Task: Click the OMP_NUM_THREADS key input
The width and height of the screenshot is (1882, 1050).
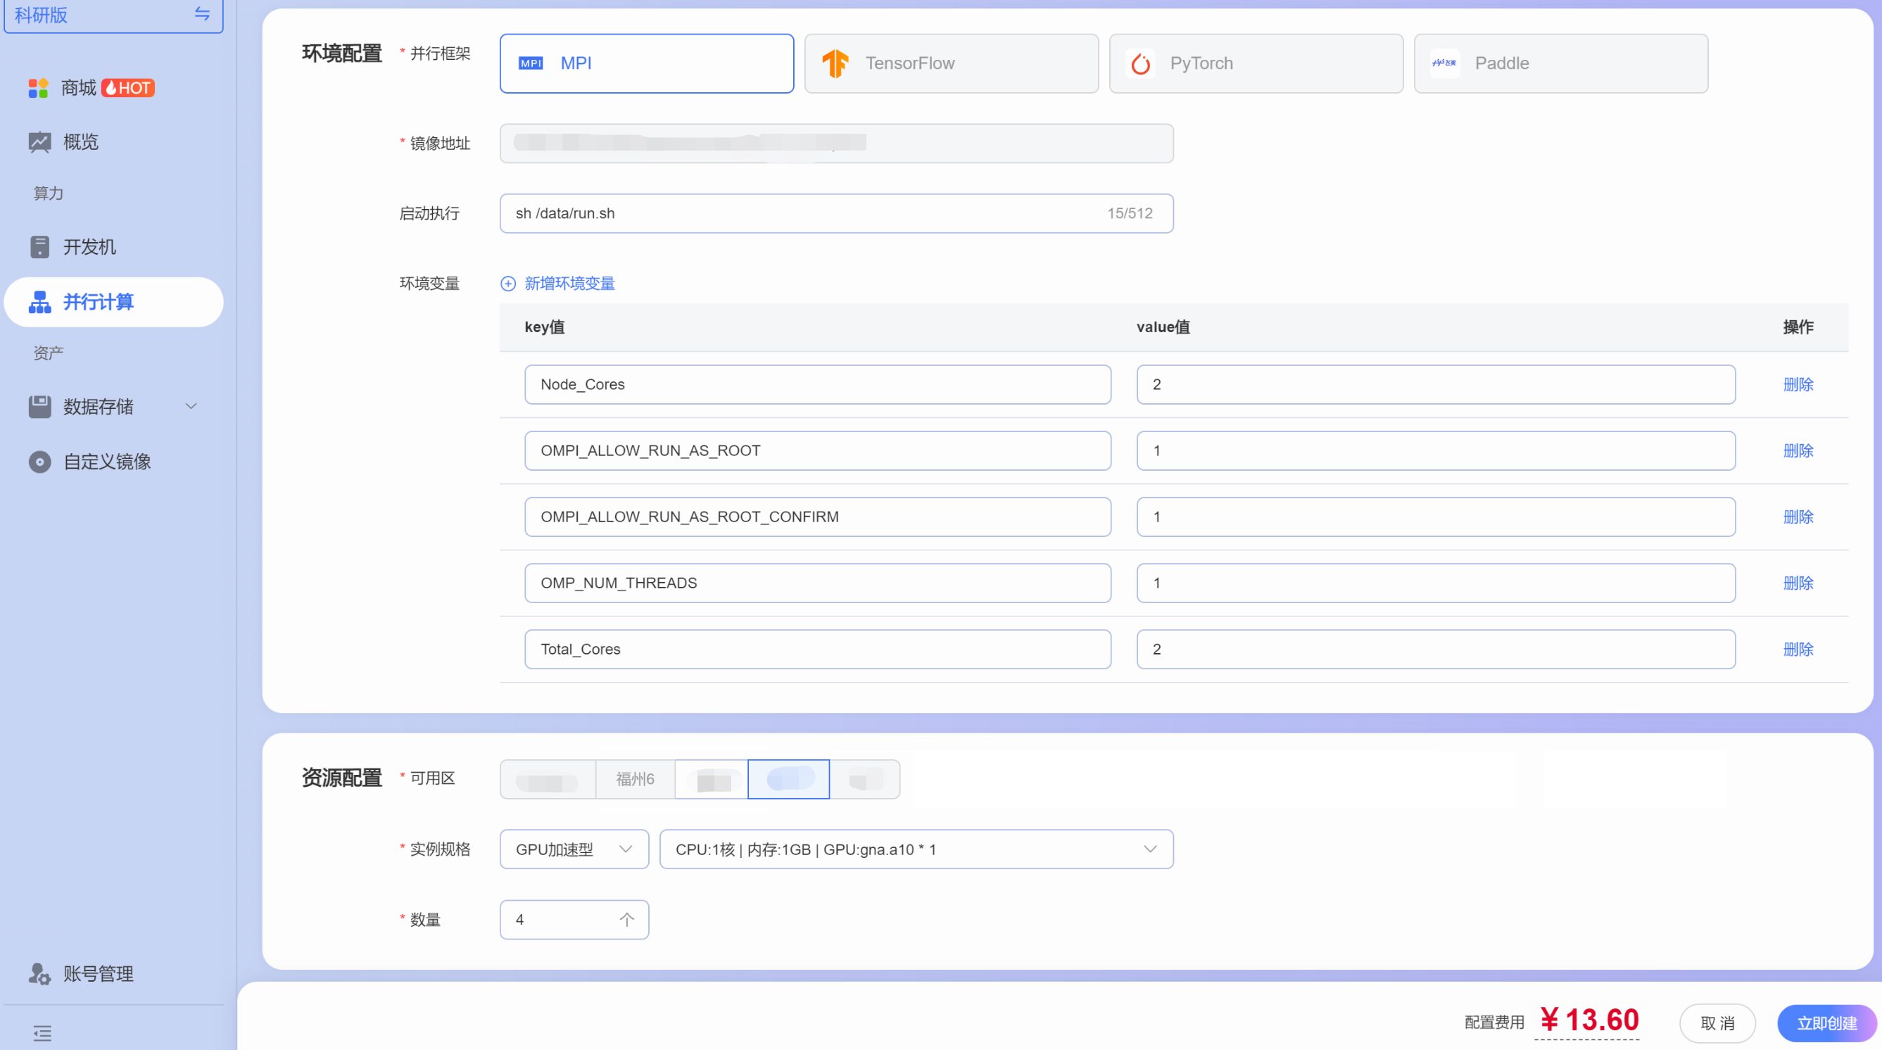Action: (818, 583)
